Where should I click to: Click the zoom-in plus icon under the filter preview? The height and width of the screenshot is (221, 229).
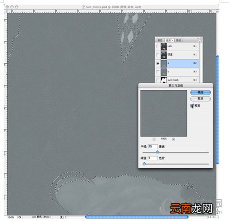[x=174, y=139]
